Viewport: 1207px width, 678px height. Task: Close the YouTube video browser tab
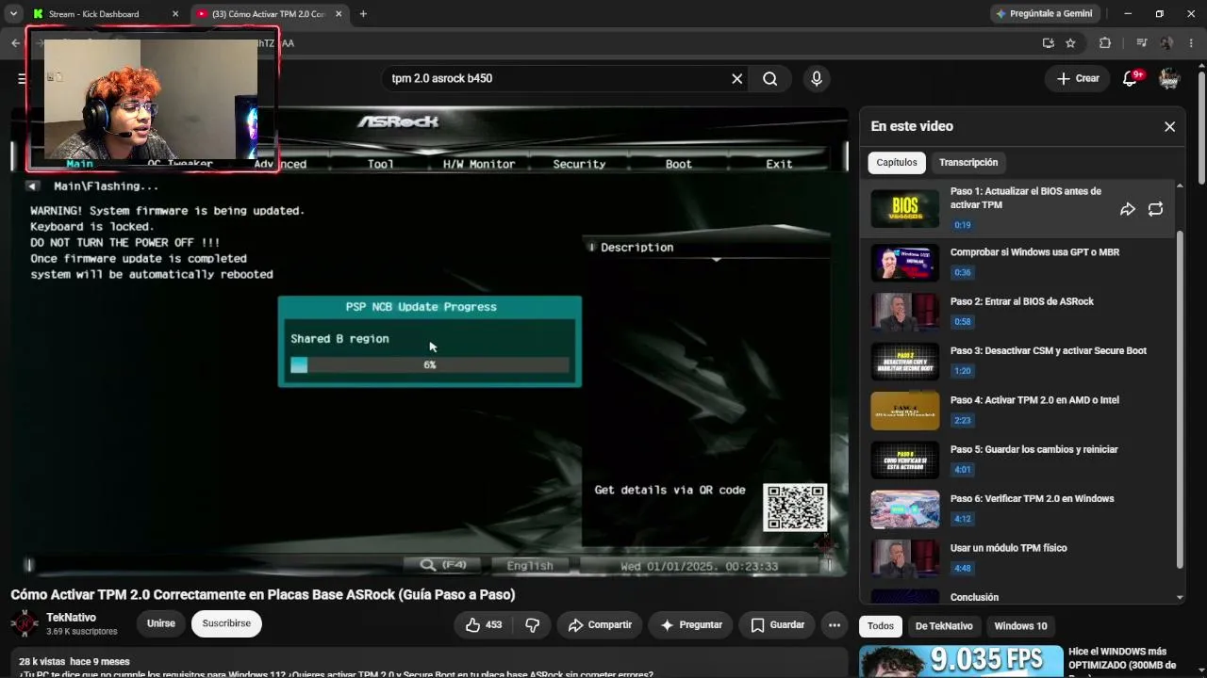pos(339,14)
